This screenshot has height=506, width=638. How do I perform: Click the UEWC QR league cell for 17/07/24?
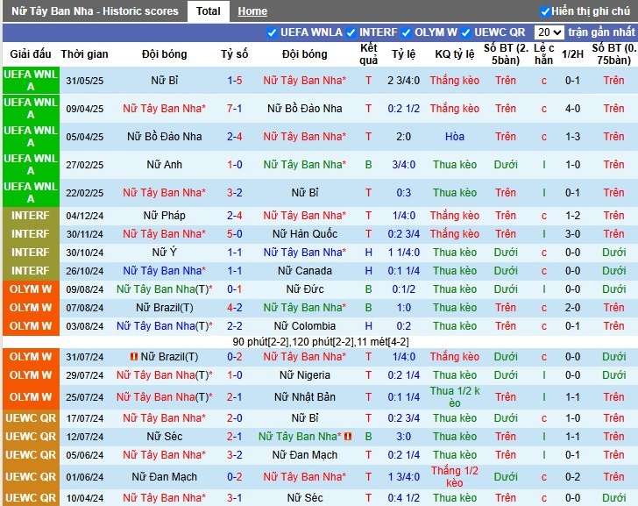(31, 418)
